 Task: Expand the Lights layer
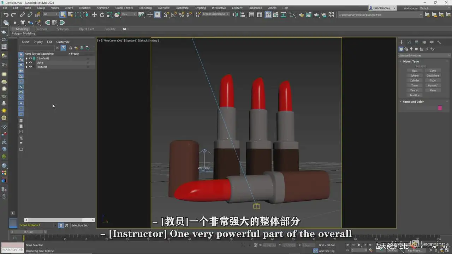26,62
